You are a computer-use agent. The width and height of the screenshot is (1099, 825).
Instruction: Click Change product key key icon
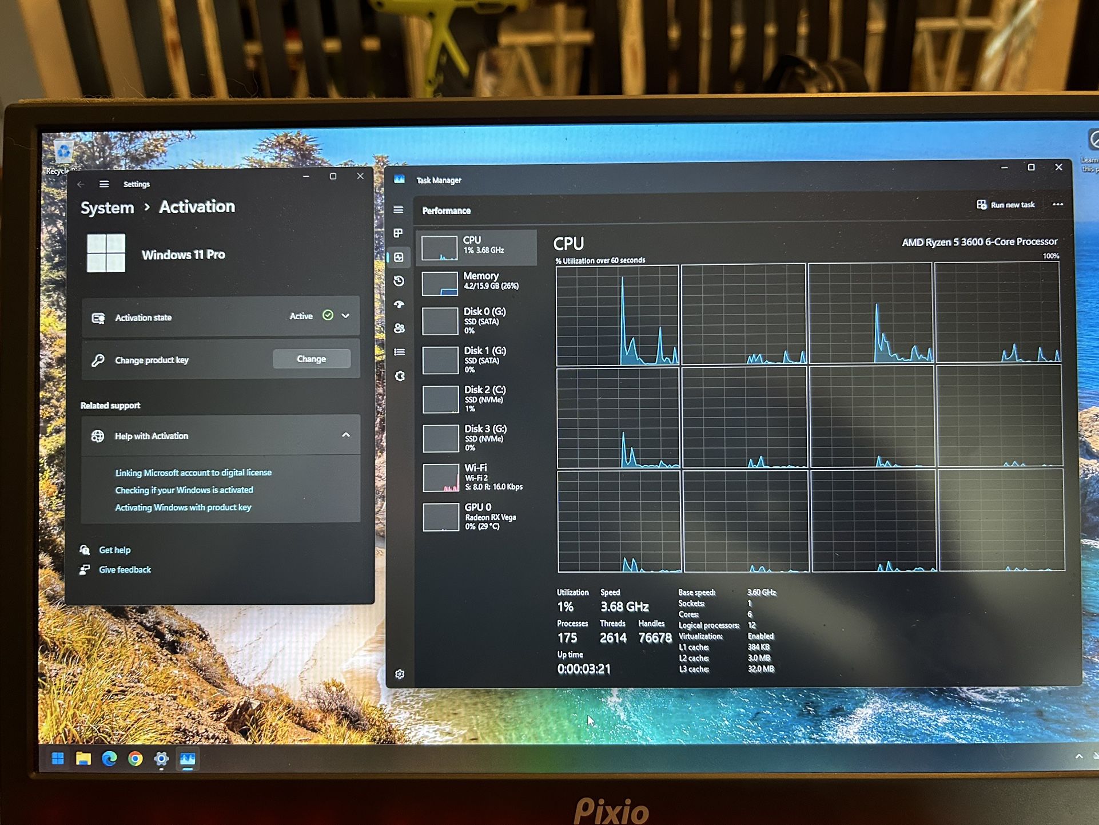pos(98,360)
